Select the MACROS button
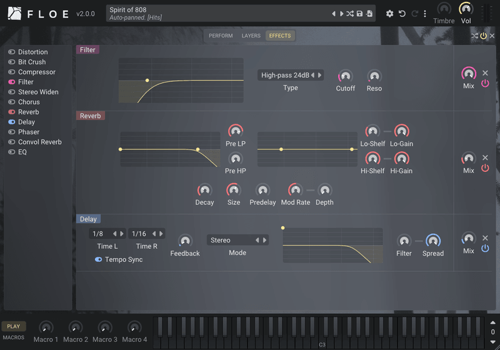The width and height of the screenshot is (500, 350). point(13,337)
